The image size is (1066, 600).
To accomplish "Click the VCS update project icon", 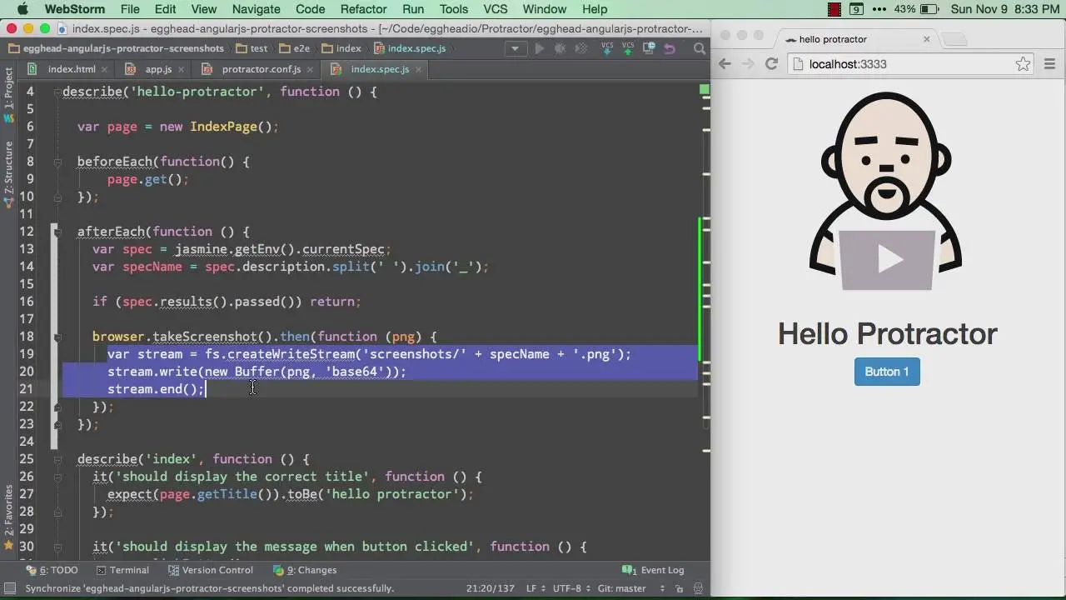I will (607, 48).
